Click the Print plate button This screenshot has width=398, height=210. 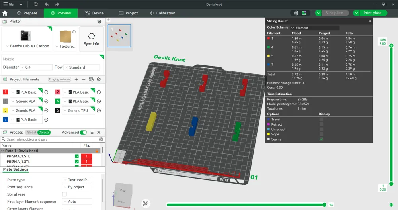pyautogui.click(x=373, y=13)
